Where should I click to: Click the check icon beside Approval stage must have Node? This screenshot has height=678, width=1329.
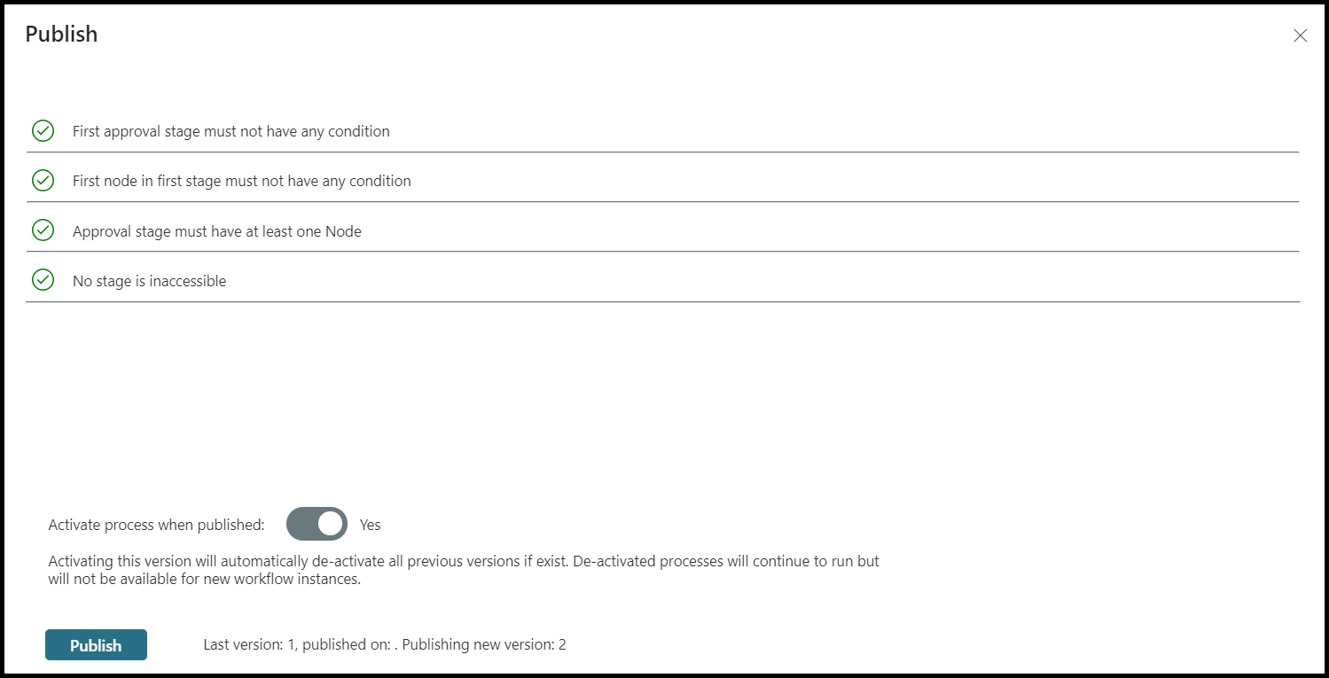[x=43, y=230]
